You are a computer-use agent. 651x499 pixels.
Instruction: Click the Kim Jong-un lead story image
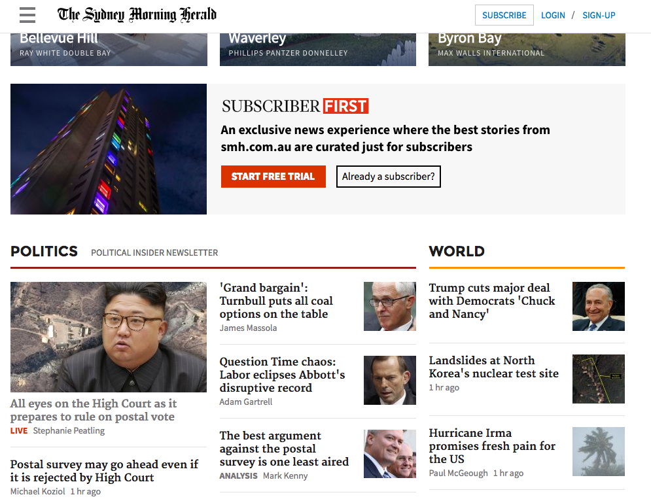point(109,337)
